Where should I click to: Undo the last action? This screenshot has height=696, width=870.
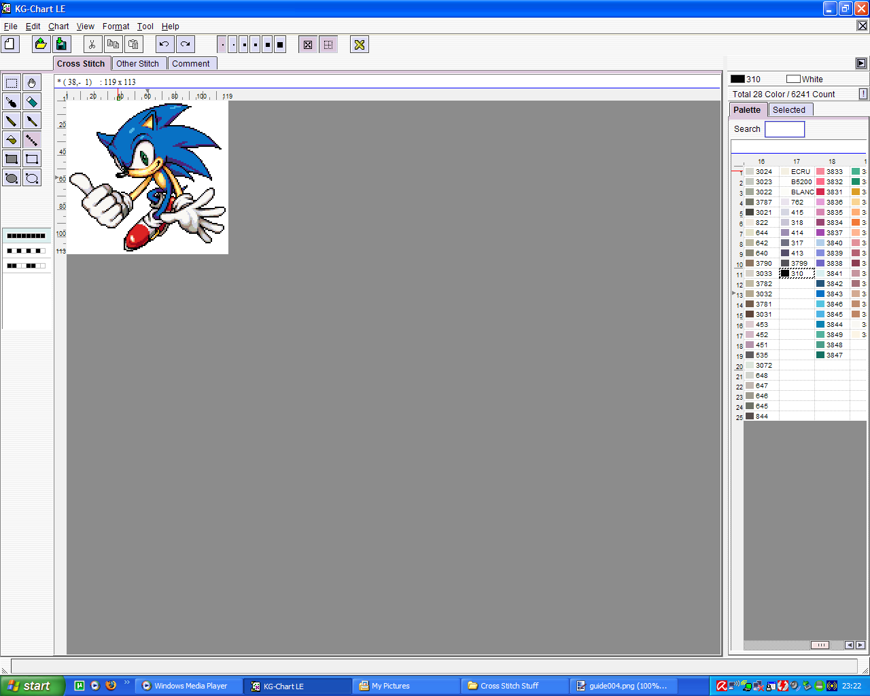(x=164, y=44)
